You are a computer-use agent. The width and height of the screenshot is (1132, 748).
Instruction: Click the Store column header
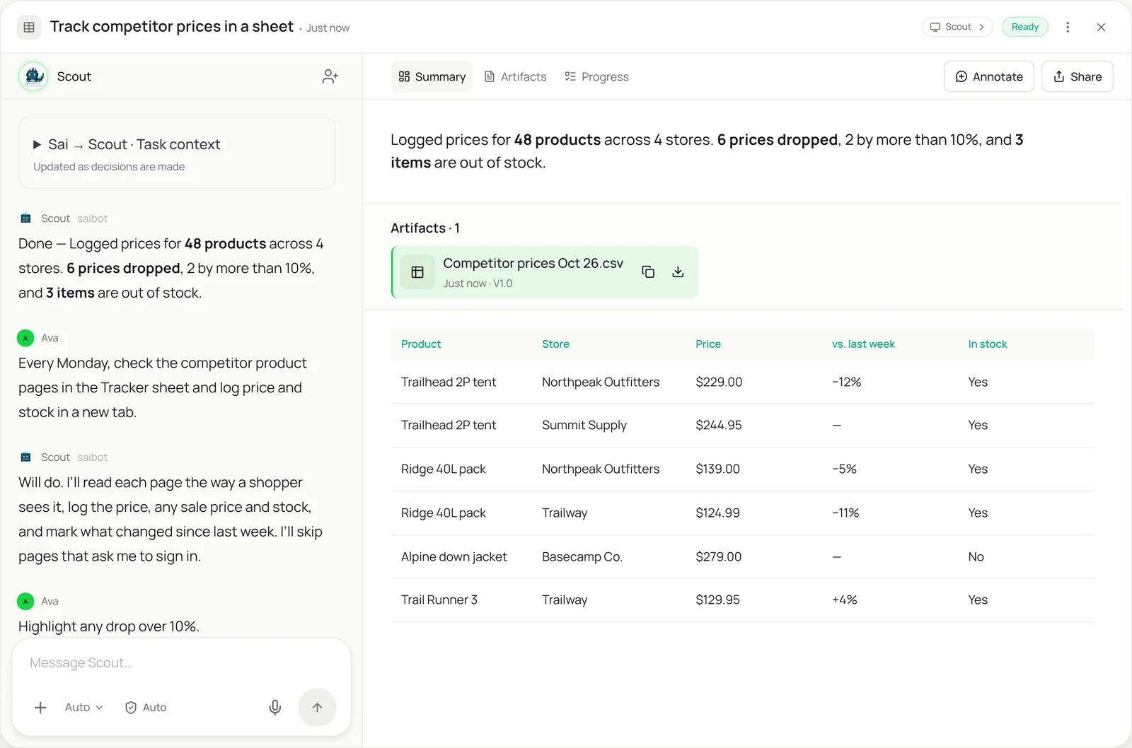[555, 344]
